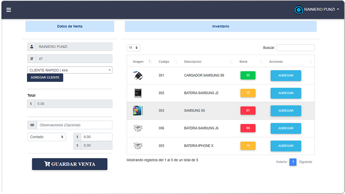Sort table by Stock column arrows
Image resolution: width=345 pixels, height=194 pixels.
pos(261,62)
